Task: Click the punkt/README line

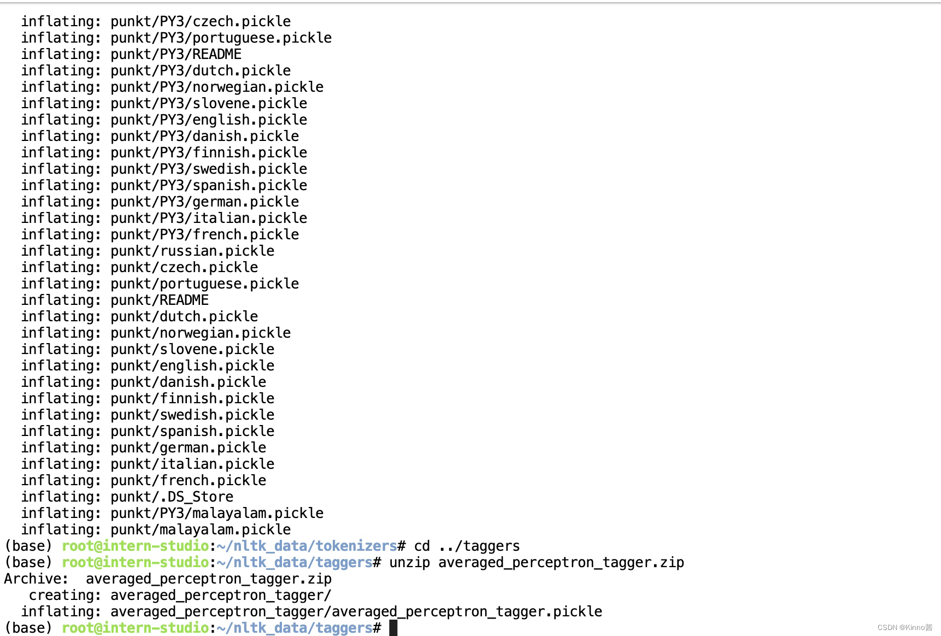Action: coord(115,300)
